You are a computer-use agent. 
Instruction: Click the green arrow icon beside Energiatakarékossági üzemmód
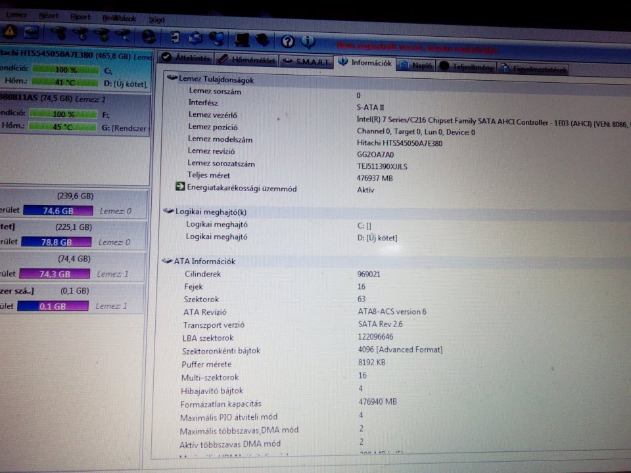coord(180,187)
